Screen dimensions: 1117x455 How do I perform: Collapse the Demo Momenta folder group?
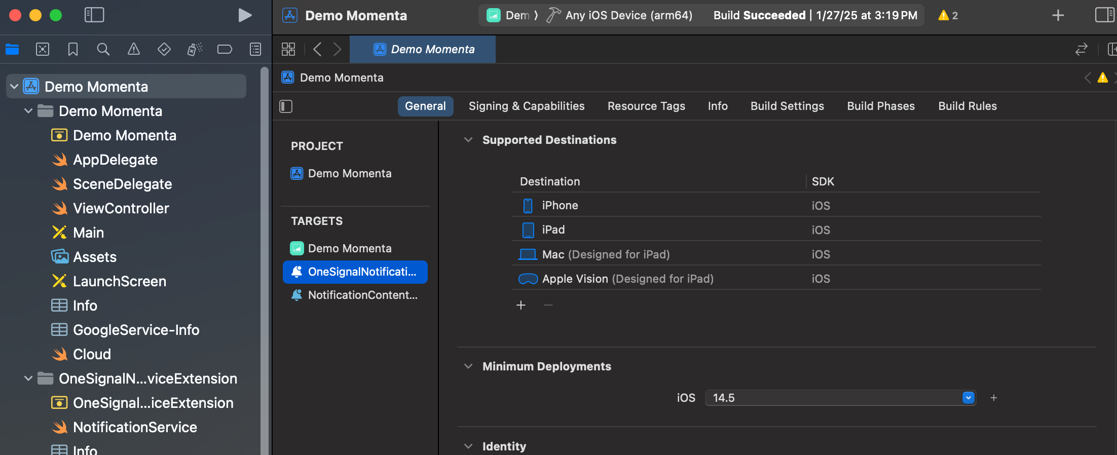[x=28, y=111]
